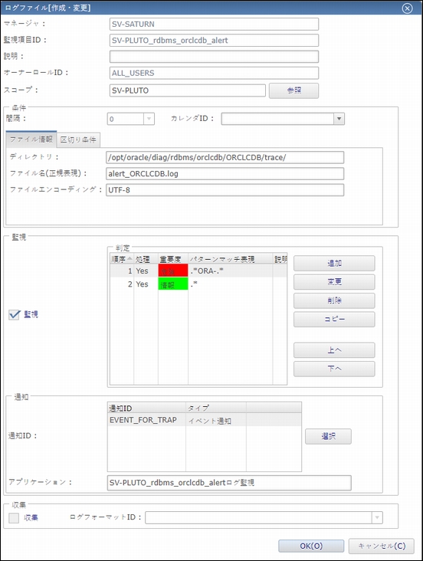Click the 参照 button next to scope

click(293, 90)
